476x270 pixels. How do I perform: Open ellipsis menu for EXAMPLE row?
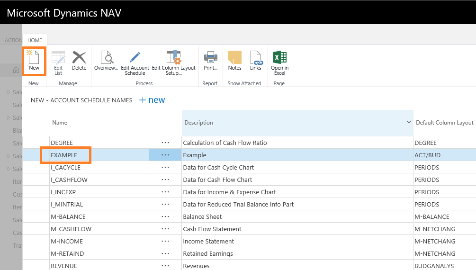coord(165,155)
